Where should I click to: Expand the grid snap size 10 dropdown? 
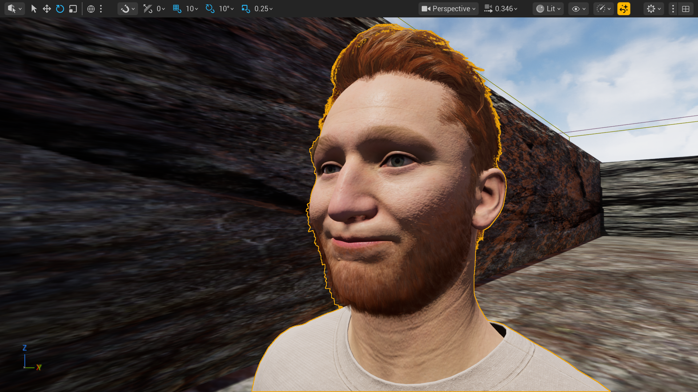pos(192,9)
